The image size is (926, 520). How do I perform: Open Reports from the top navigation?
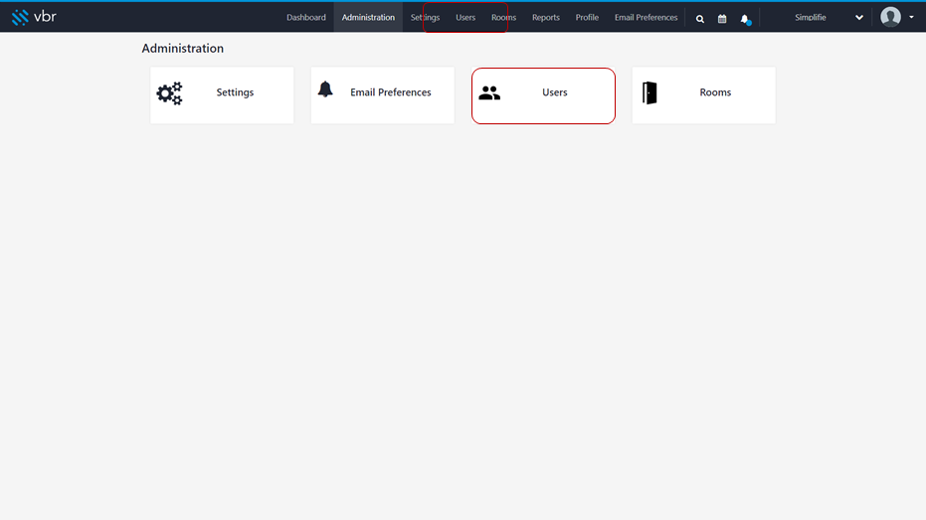(x=546, y=18)
